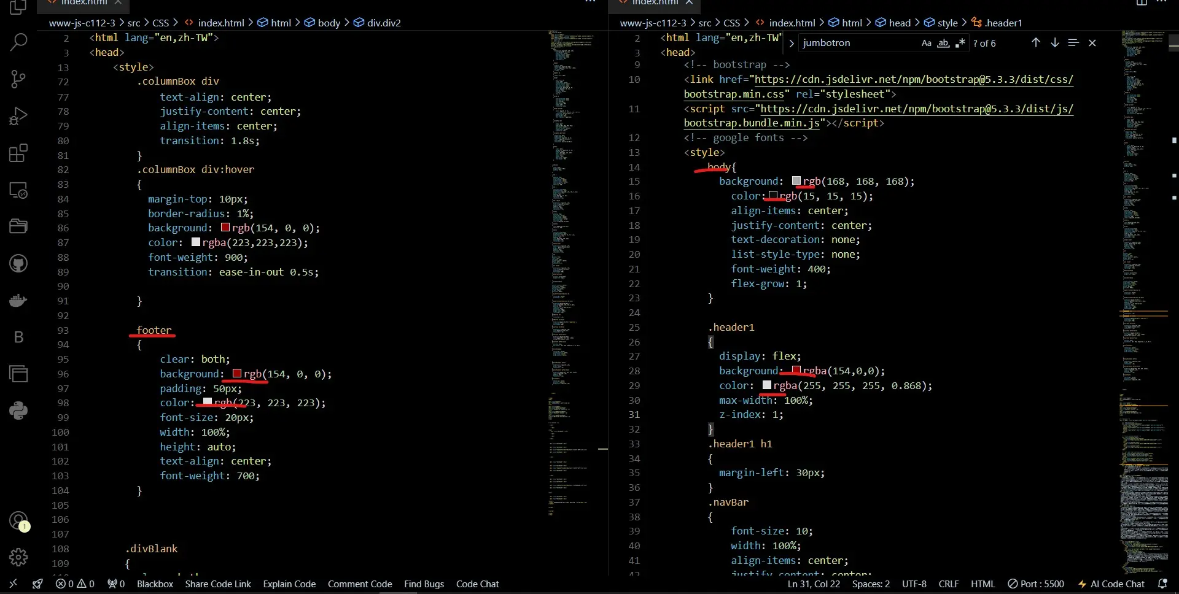This screenshot has height=594, width=1179.
Task: Toggle Match Case in the find widget
Action: [926, 43]
